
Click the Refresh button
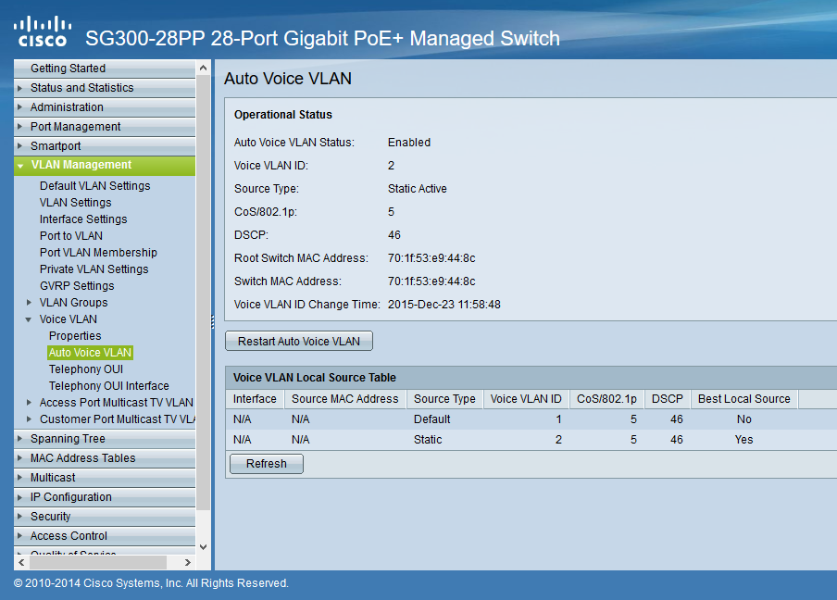point(267,464)
